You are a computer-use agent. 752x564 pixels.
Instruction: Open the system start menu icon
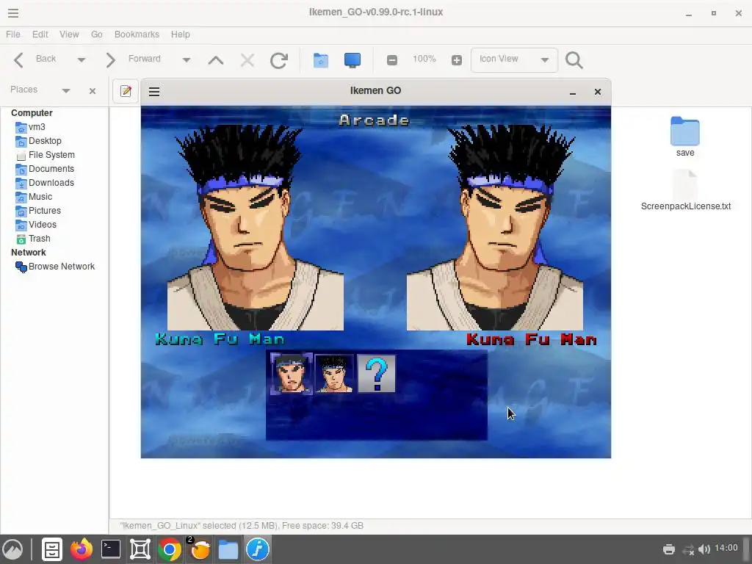(13, 549)
